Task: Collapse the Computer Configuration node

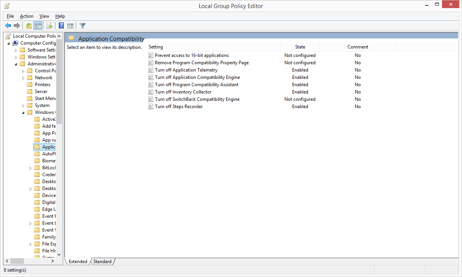Action: pos(8,43)
